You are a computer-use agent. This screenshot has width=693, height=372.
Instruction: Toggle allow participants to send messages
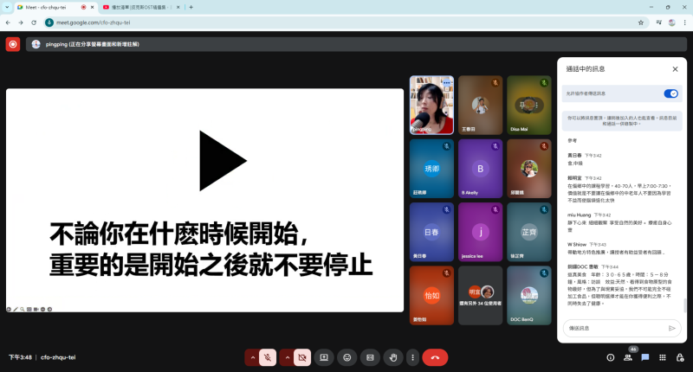click(x=670, y=93)
